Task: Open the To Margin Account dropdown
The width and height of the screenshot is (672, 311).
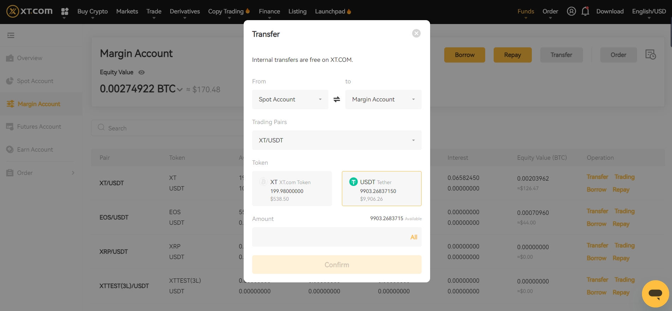Action: (383, 99)
